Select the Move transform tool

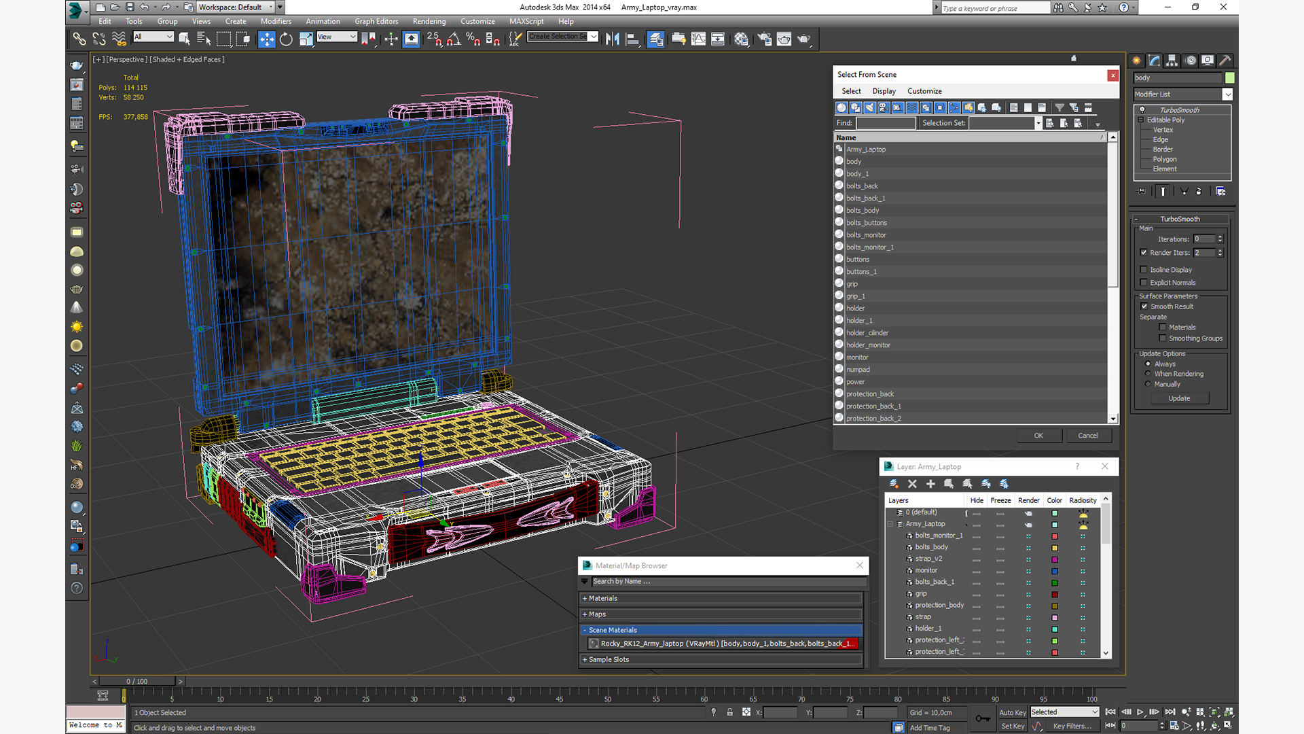point(266,39)
